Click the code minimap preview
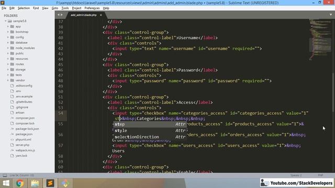335x188 pixels. coord(320,40)
